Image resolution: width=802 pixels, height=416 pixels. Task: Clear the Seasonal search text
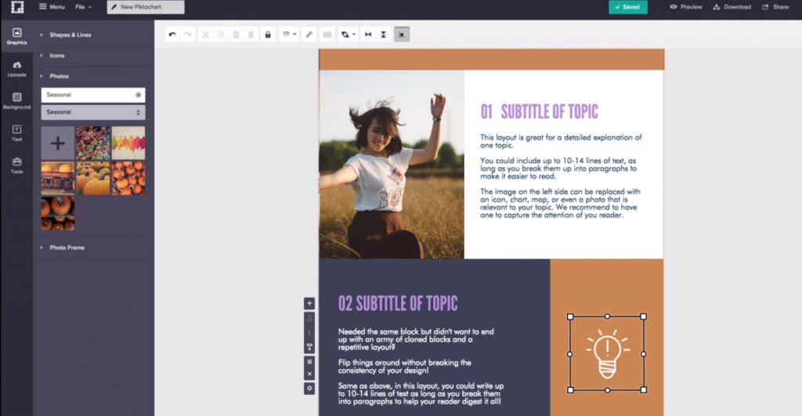click(x=138, y=95)
